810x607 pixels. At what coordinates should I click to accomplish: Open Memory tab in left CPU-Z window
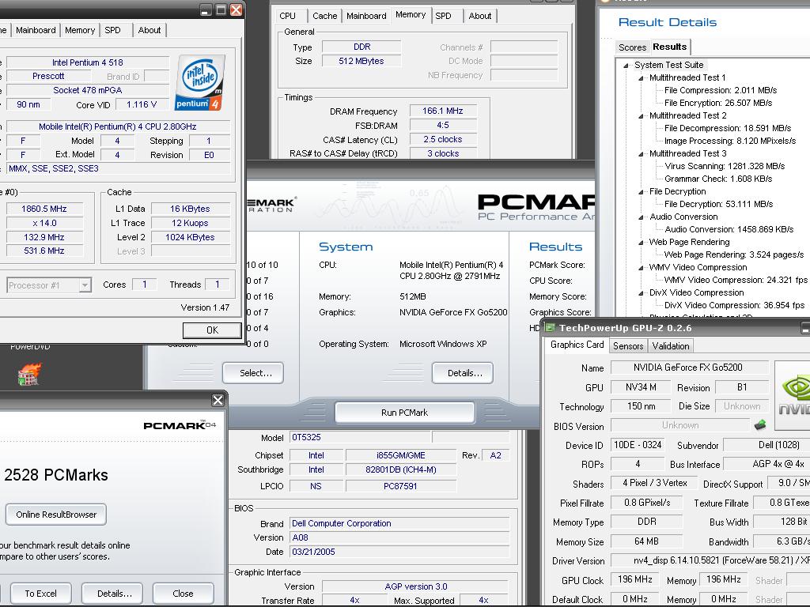(x=80, y=30)
